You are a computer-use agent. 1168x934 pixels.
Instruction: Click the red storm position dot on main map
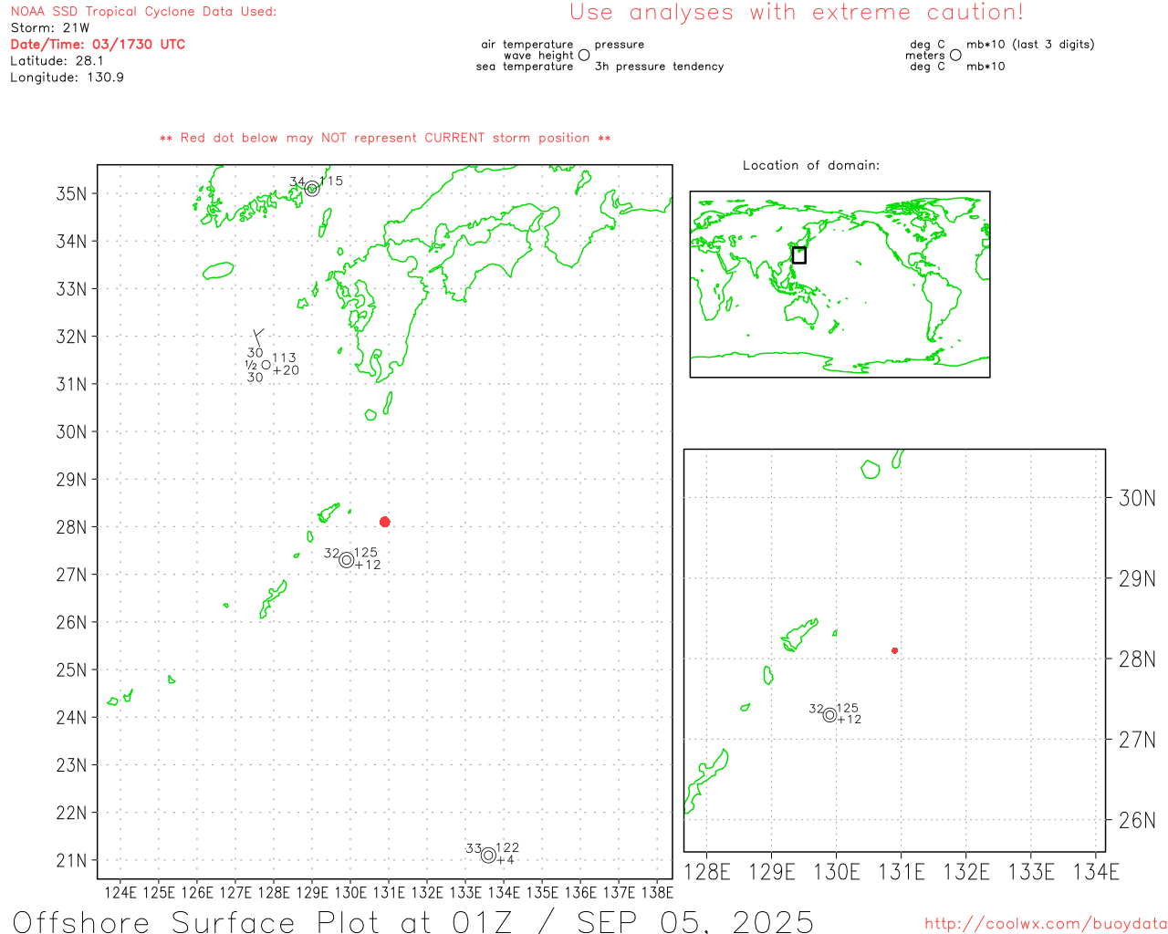(x=385, y=522)
